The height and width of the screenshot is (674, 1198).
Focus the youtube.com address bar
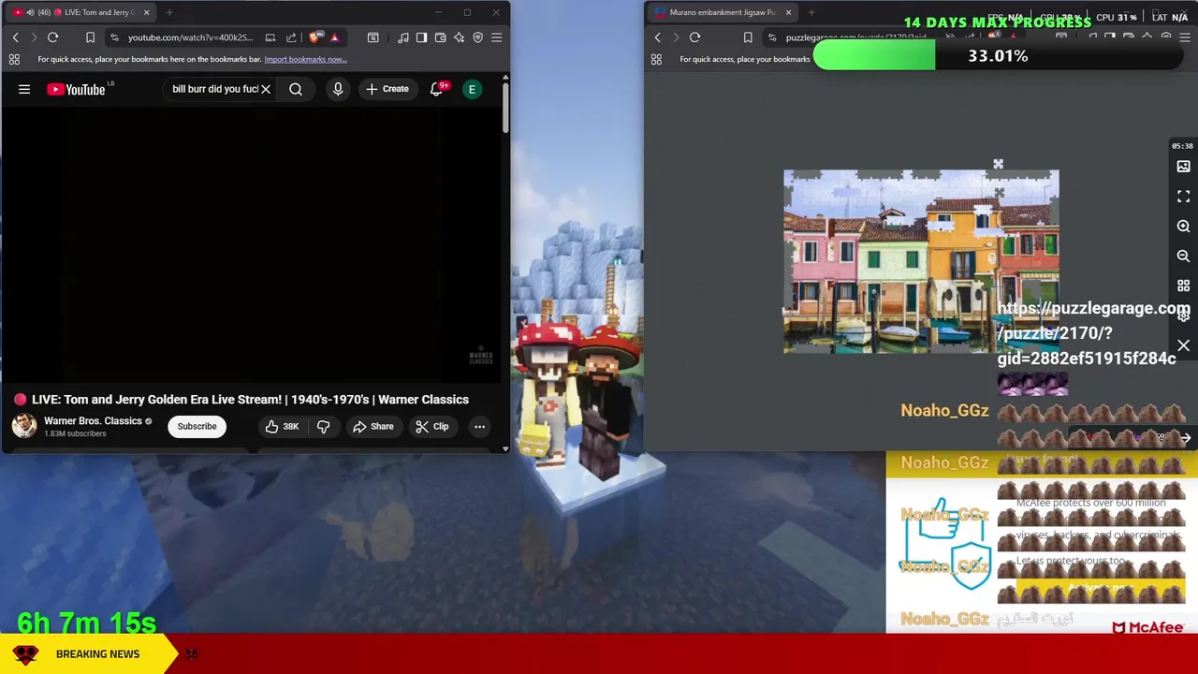pos(190,37)
